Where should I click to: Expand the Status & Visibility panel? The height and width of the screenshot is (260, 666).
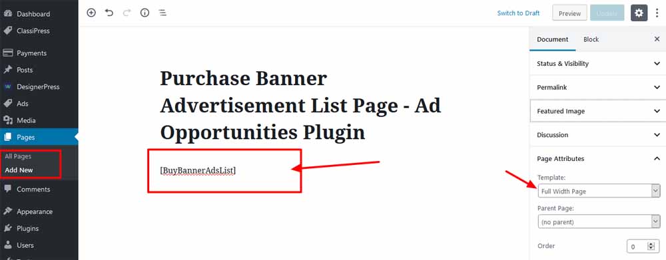[x=597, y=64]
